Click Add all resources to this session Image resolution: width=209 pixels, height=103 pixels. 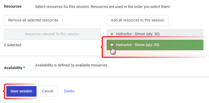[x=137, y=20]
